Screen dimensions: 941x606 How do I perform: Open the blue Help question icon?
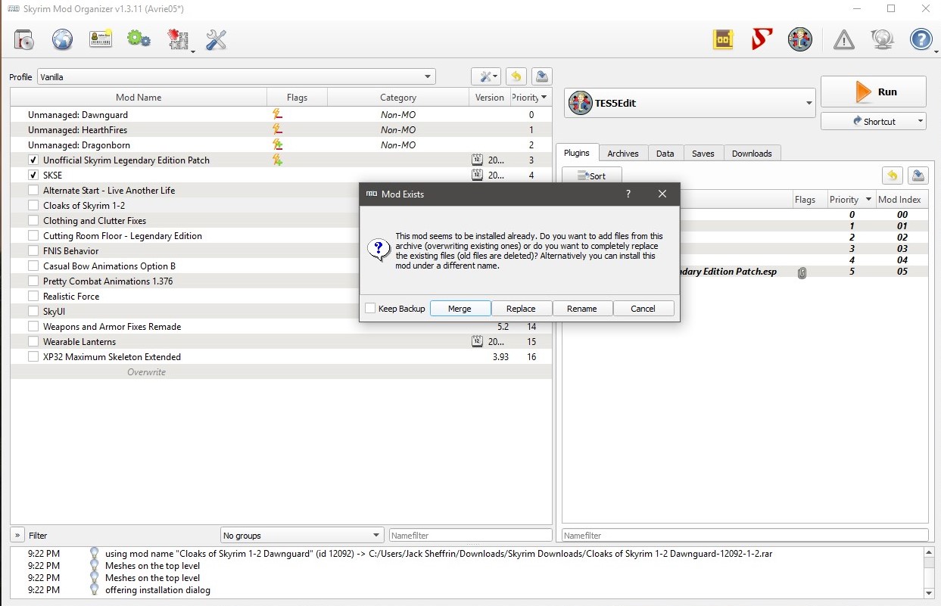[x=921, y=39]
